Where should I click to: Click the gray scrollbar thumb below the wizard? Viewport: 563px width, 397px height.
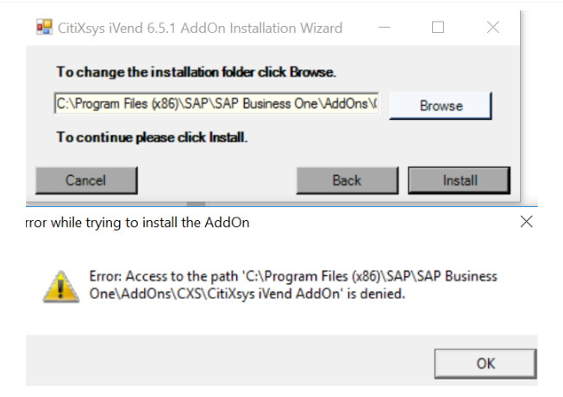point(196,204)
